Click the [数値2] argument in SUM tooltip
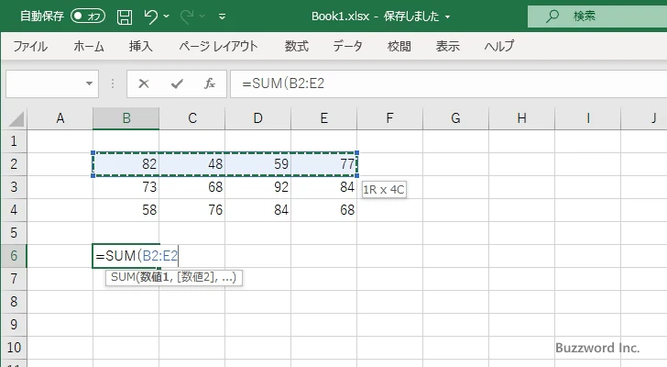This screenshot has height=367, width=667. point(196,277)
